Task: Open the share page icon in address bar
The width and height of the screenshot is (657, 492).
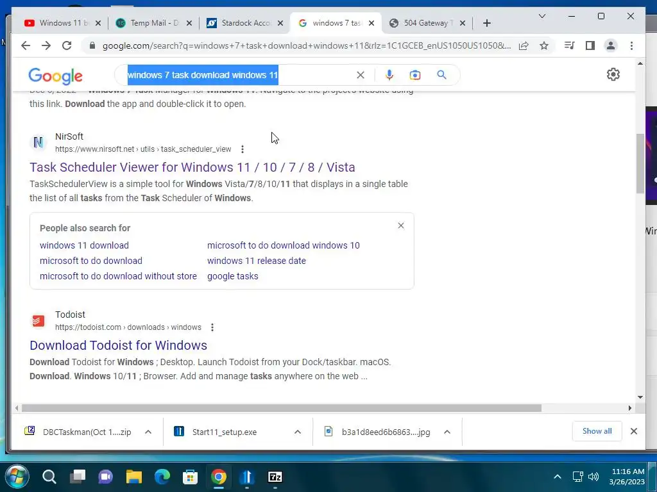Action: [524, 45]
